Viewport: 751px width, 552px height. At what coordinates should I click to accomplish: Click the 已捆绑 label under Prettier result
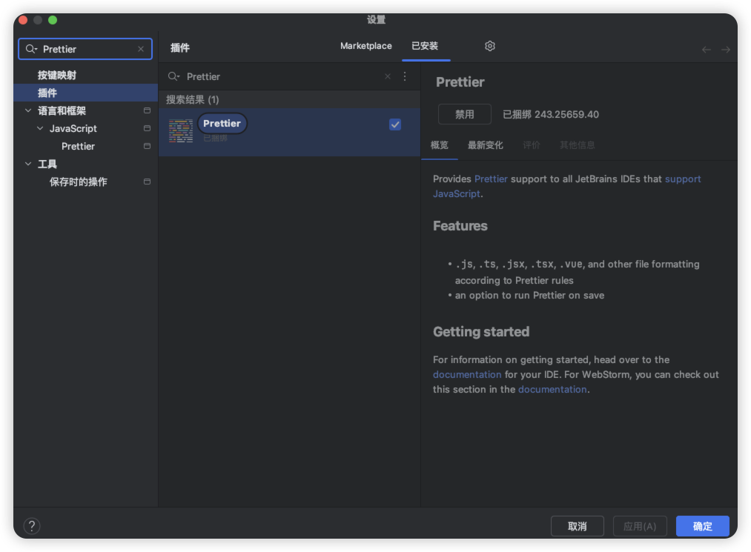click(215, 139)
